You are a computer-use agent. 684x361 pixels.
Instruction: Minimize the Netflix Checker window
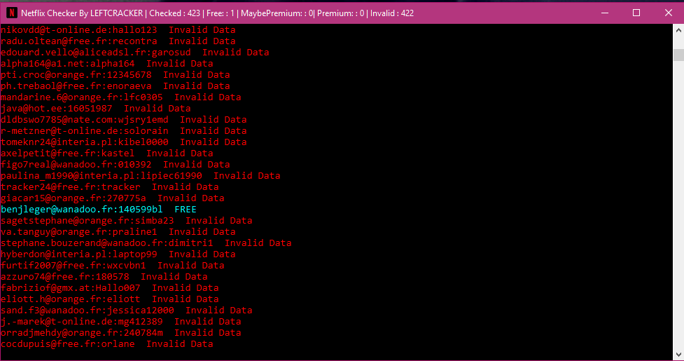pos(604,13)
